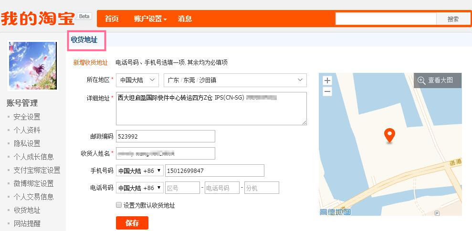Click the 高德地图 logo on map
This screenshot has height=231, width=472.
(x=335, y=212)
